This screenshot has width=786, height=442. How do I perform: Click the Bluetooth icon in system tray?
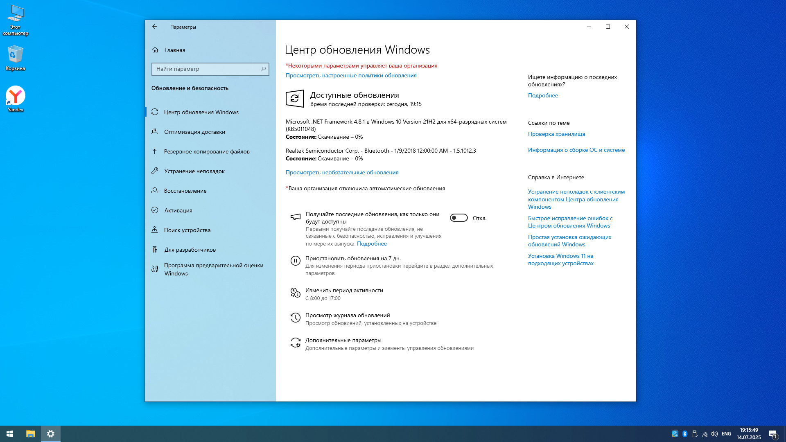click(685, 434)
